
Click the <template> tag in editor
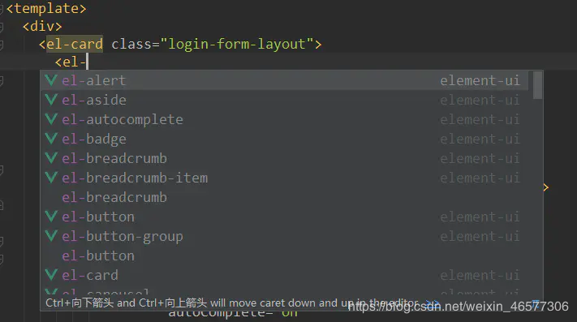tap(46, 8)
